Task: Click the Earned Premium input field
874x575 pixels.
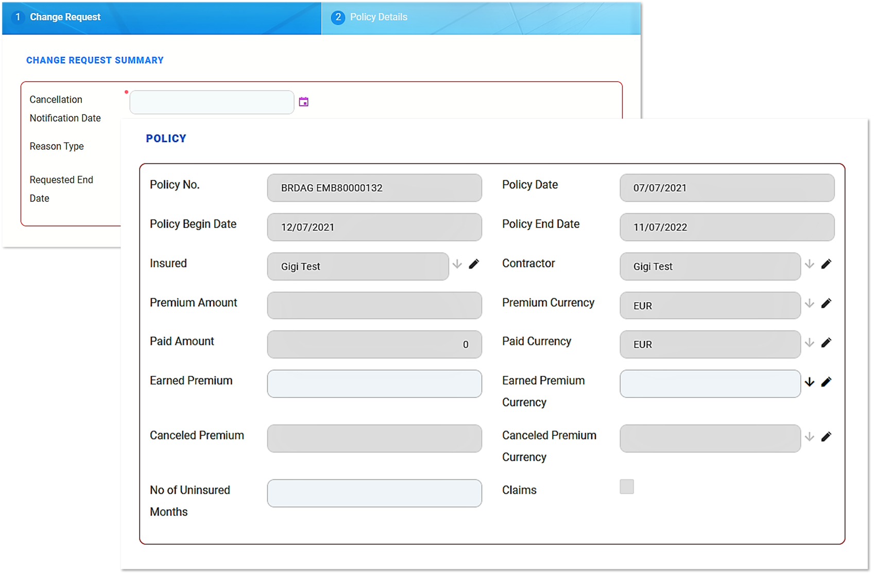Action: click(x=374, y=384)
